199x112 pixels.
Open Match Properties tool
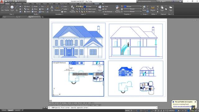point(118,9)
